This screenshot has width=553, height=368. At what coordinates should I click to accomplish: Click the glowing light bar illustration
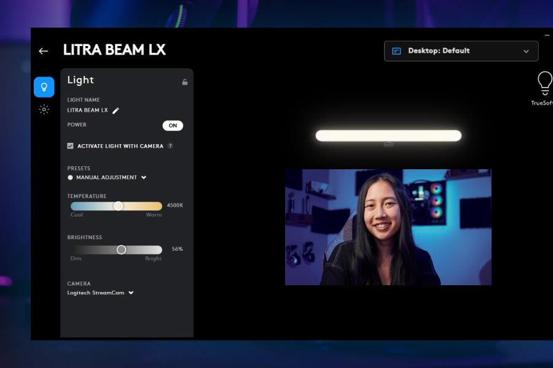(x=388, y=136)
